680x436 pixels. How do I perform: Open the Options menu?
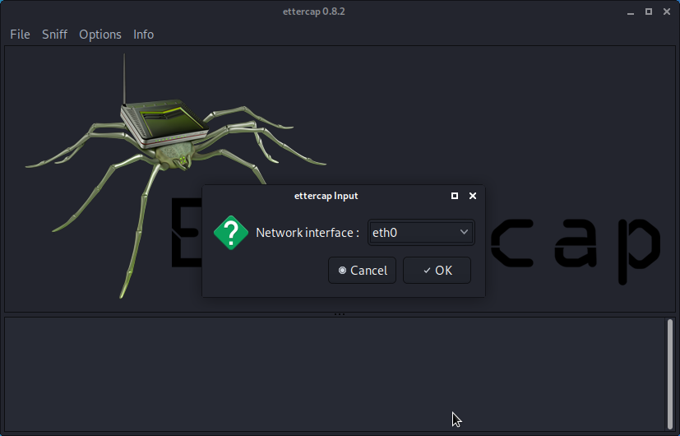click(x=100, y=35)
